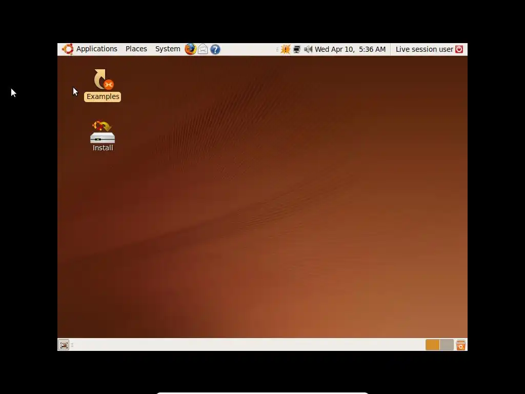Switch to the first orange workspace
The height and width of the screenshot is (394, 525).
click(x=432, y=345)
